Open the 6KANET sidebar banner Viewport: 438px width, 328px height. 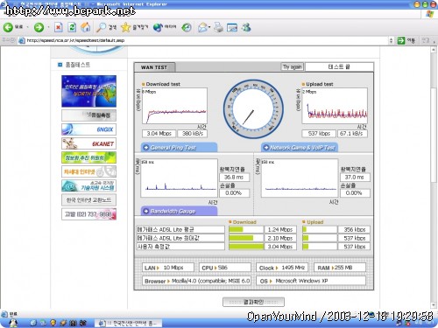88,143
